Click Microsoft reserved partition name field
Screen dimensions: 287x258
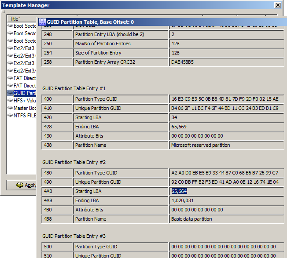227,145
